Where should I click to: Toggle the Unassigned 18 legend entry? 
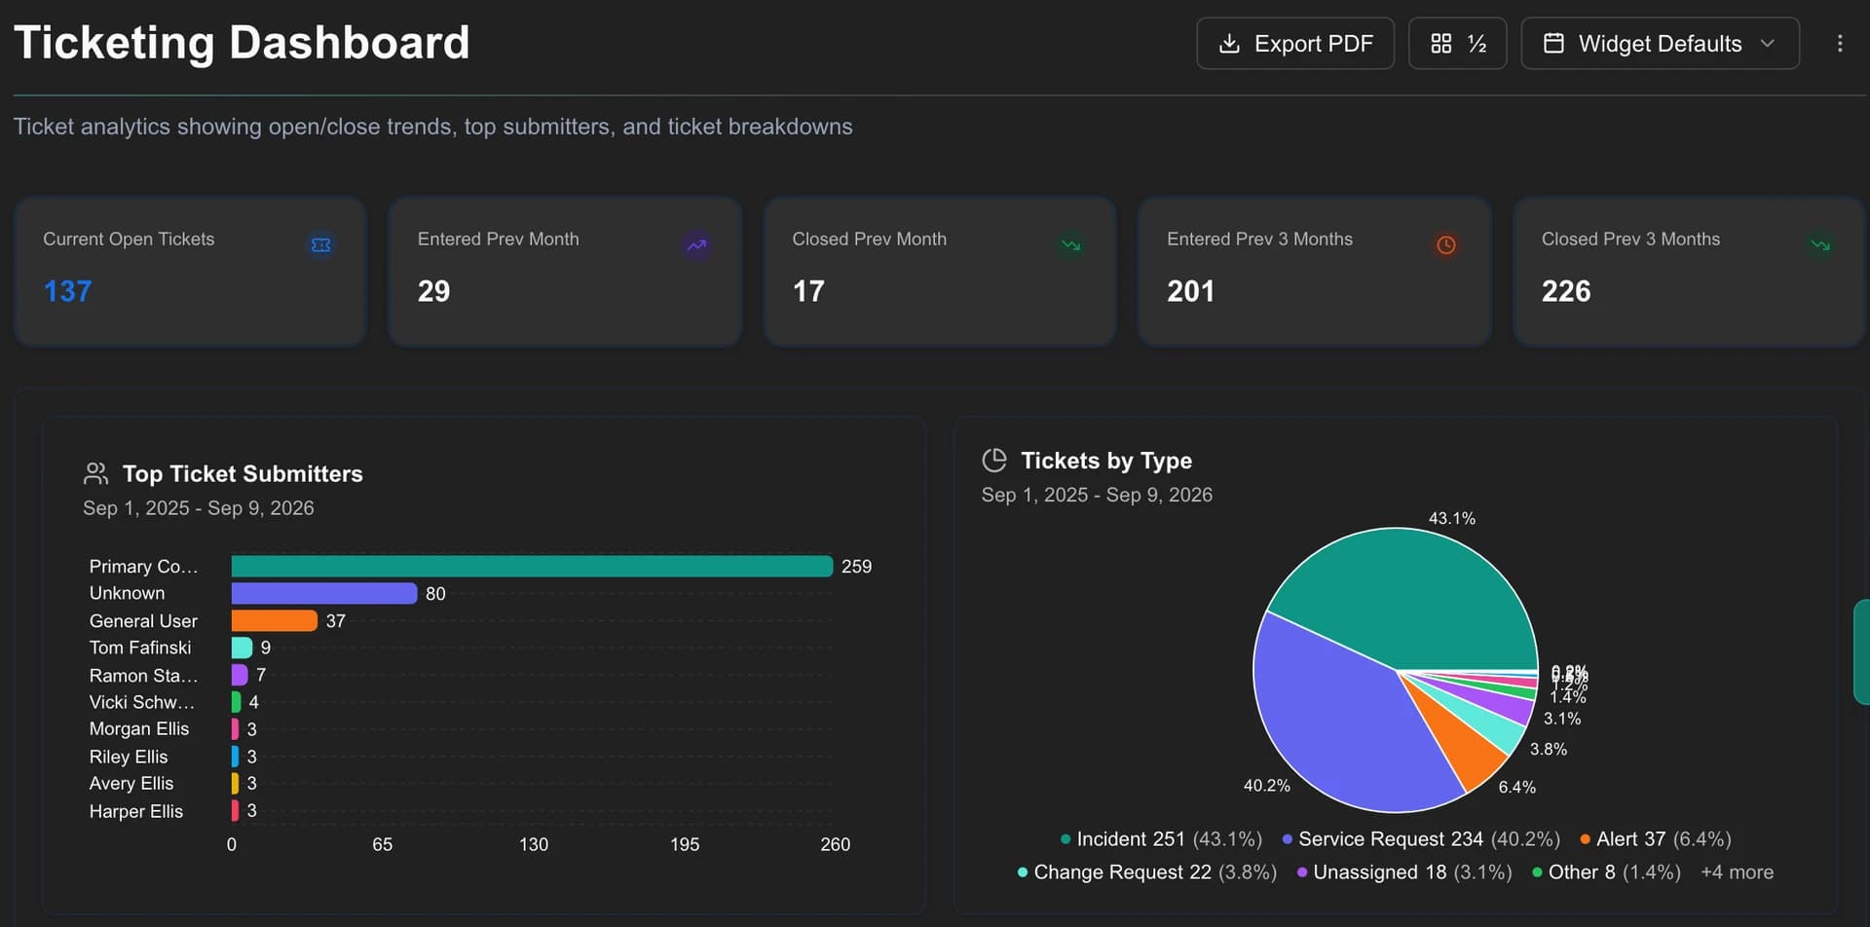pos(1404,872)
